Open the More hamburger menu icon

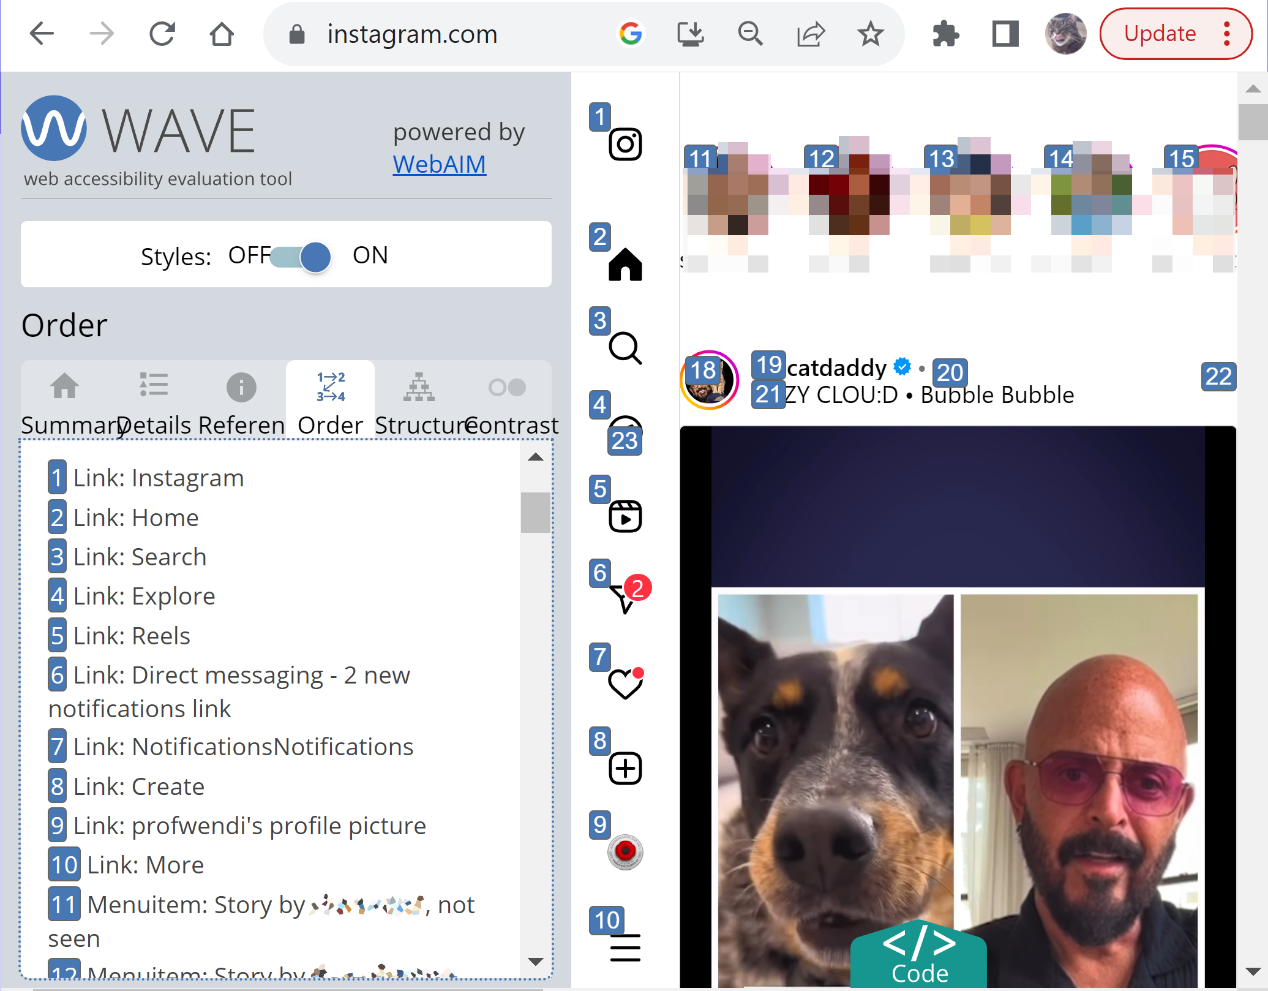tap(625, 948)
